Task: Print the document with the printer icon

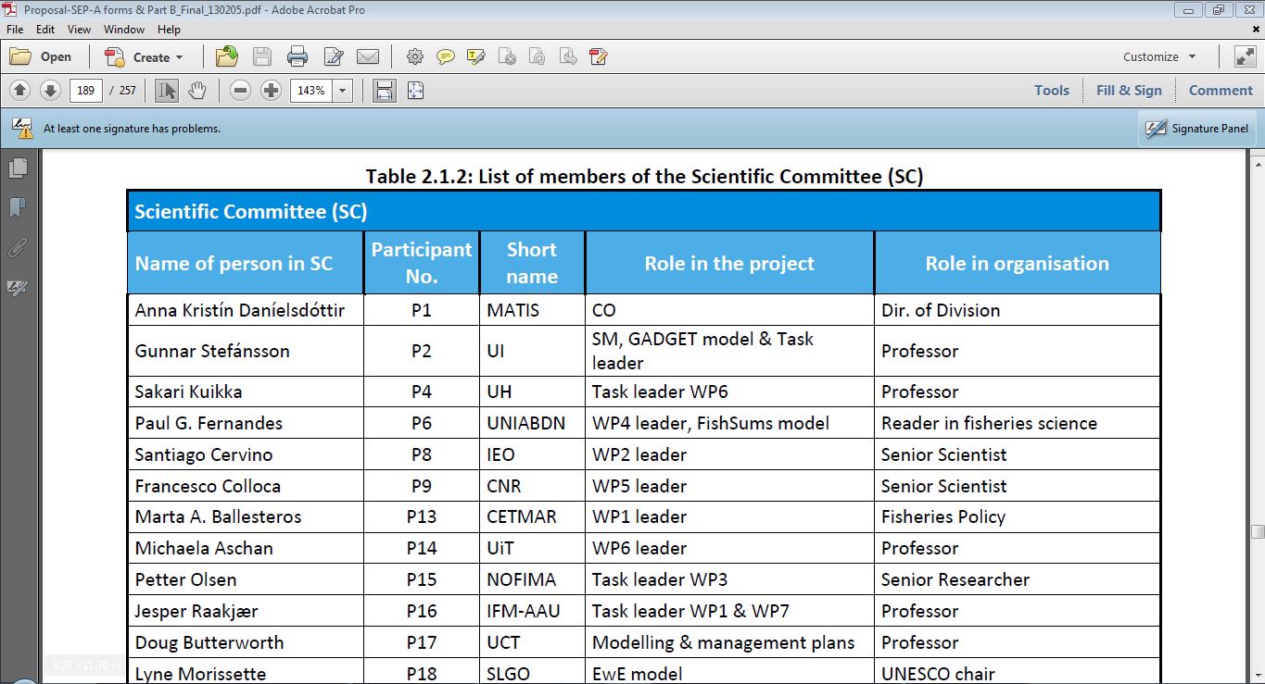Action: point(297,56)
